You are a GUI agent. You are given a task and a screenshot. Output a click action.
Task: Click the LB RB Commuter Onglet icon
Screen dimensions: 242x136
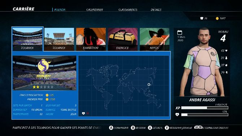198,127
